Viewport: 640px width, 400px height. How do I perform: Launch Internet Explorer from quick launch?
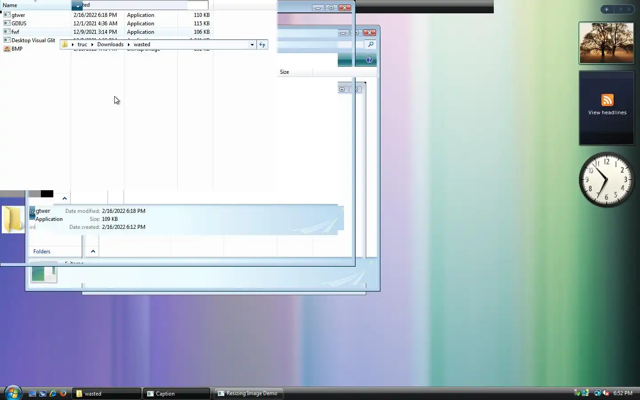(x=53, y=393)
